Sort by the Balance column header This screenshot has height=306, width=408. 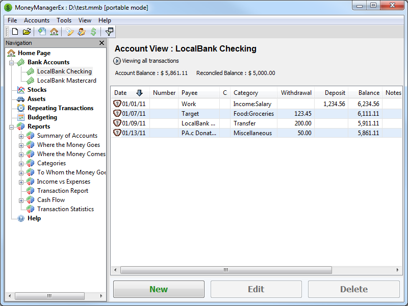tap(365, 93)
